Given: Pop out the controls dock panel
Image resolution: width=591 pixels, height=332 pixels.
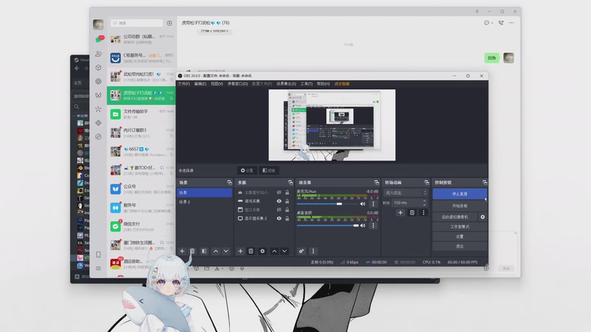Looking at the screenshot, I should pos(485,182).
